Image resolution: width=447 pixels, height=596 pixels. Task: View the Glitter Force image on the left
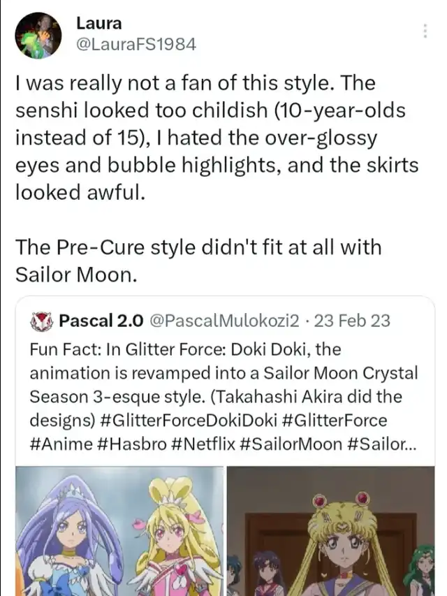click(x=119, y=531)
